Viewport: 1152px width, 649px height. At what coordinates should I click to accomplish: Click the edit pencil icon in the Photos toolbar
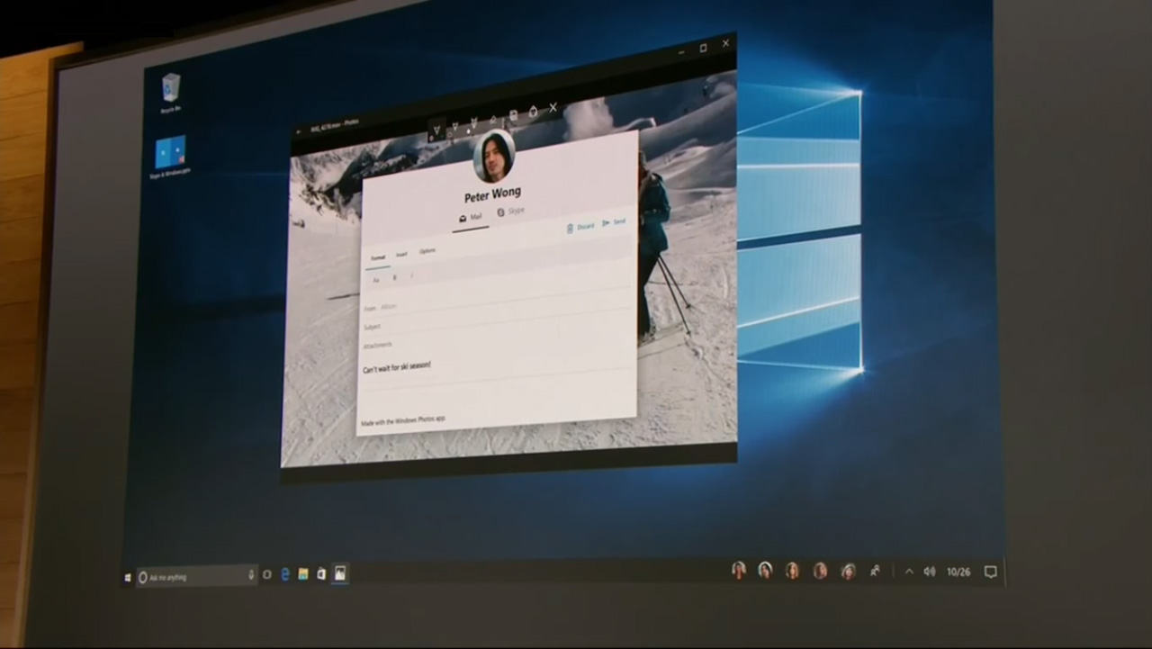tap(493, 120)
